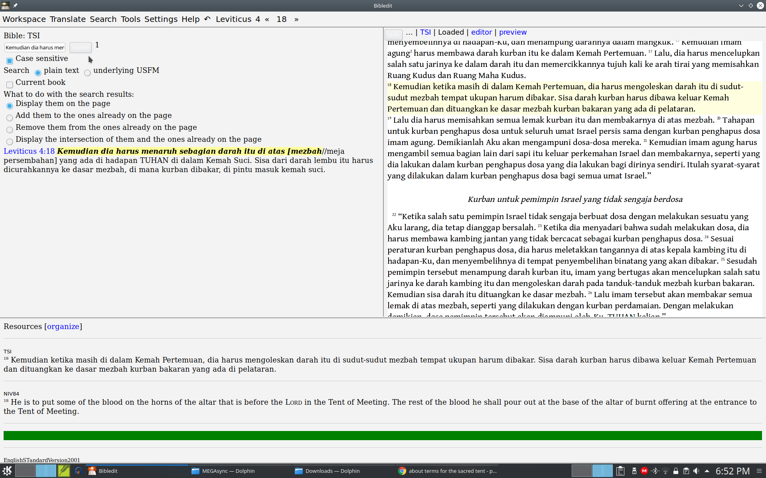Open the volume control tray icon

[x=697, y=471]
